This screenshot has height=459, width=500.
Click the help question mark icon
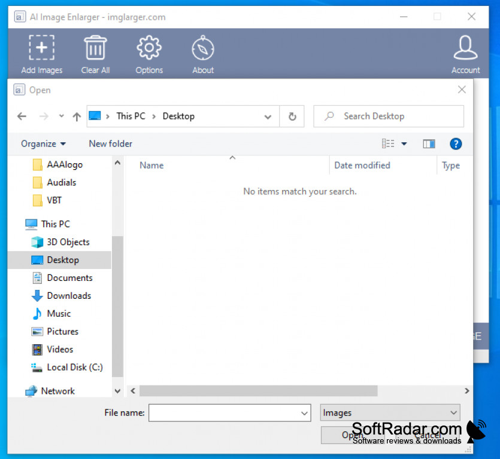click(456, 143)
